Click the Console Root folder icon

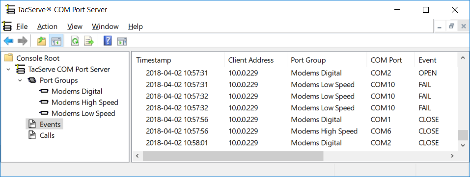pos(9,58)
